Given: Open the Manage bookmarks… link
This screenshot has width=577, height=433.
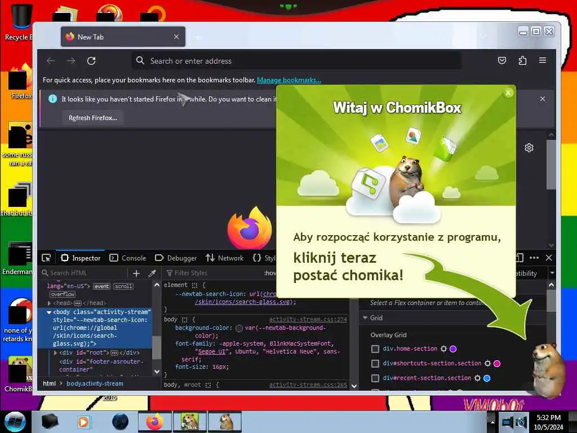Looking at the screenshot, I should pos(289,80).
